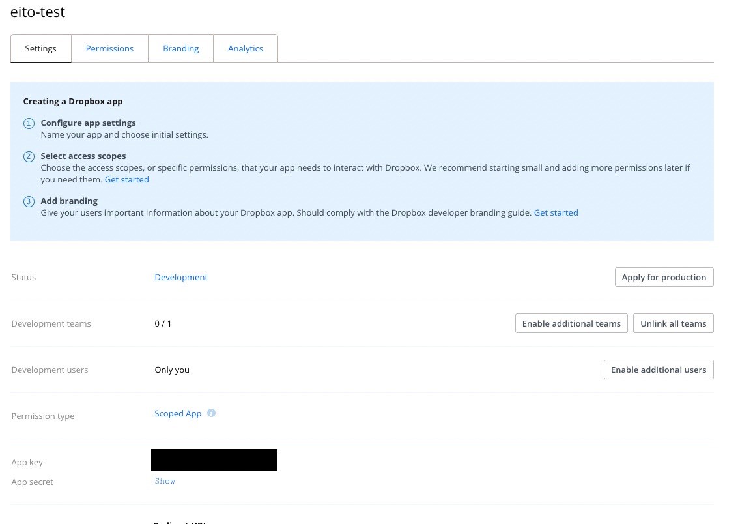Screen dimensions: 753x524
Task: Click the 'Select access scopes' heading
Action: click(83, 156)
